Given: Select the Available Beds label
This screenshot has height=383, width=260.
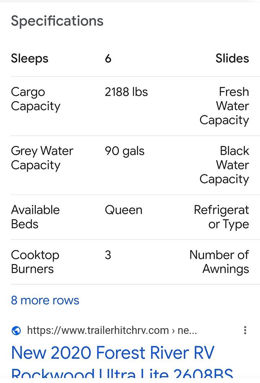Looking at the screenshot, I should [35, 217].
